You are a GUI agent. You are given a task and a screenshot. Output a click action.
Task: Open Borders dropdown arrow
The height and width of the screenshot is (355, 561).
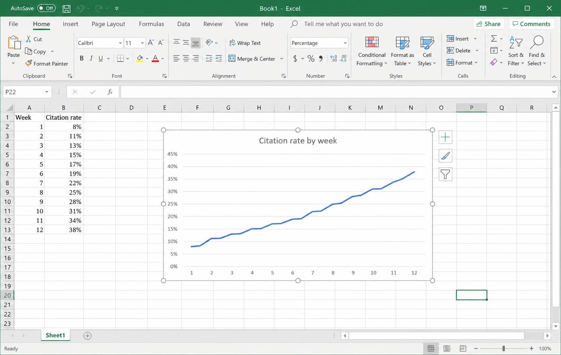click(x=128, y=59)
